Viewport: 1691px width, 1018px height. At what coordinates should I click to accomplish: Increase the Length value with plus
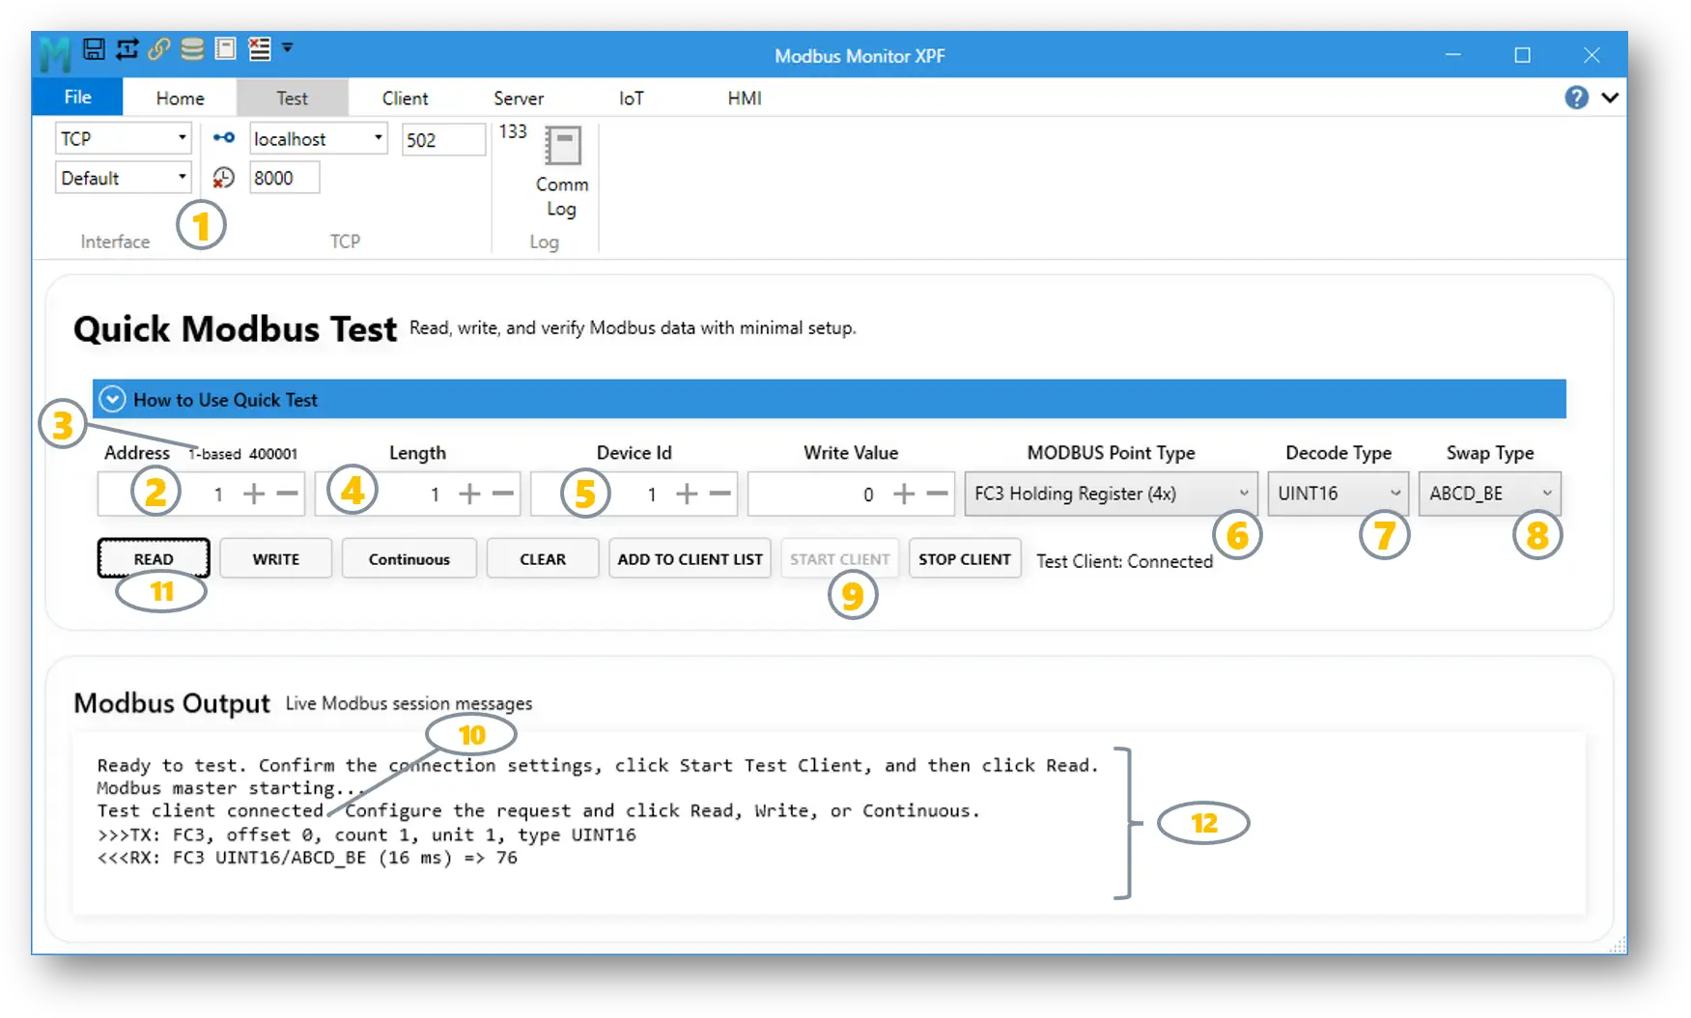tap(469, 495)
